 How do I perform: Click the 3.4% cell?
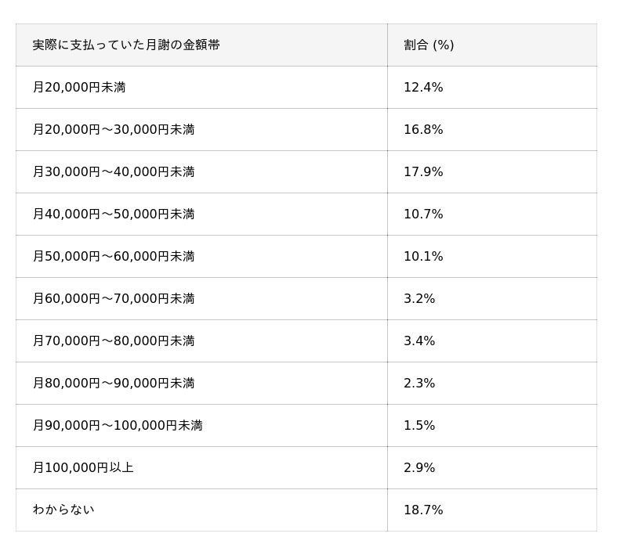tap(419, 341)
